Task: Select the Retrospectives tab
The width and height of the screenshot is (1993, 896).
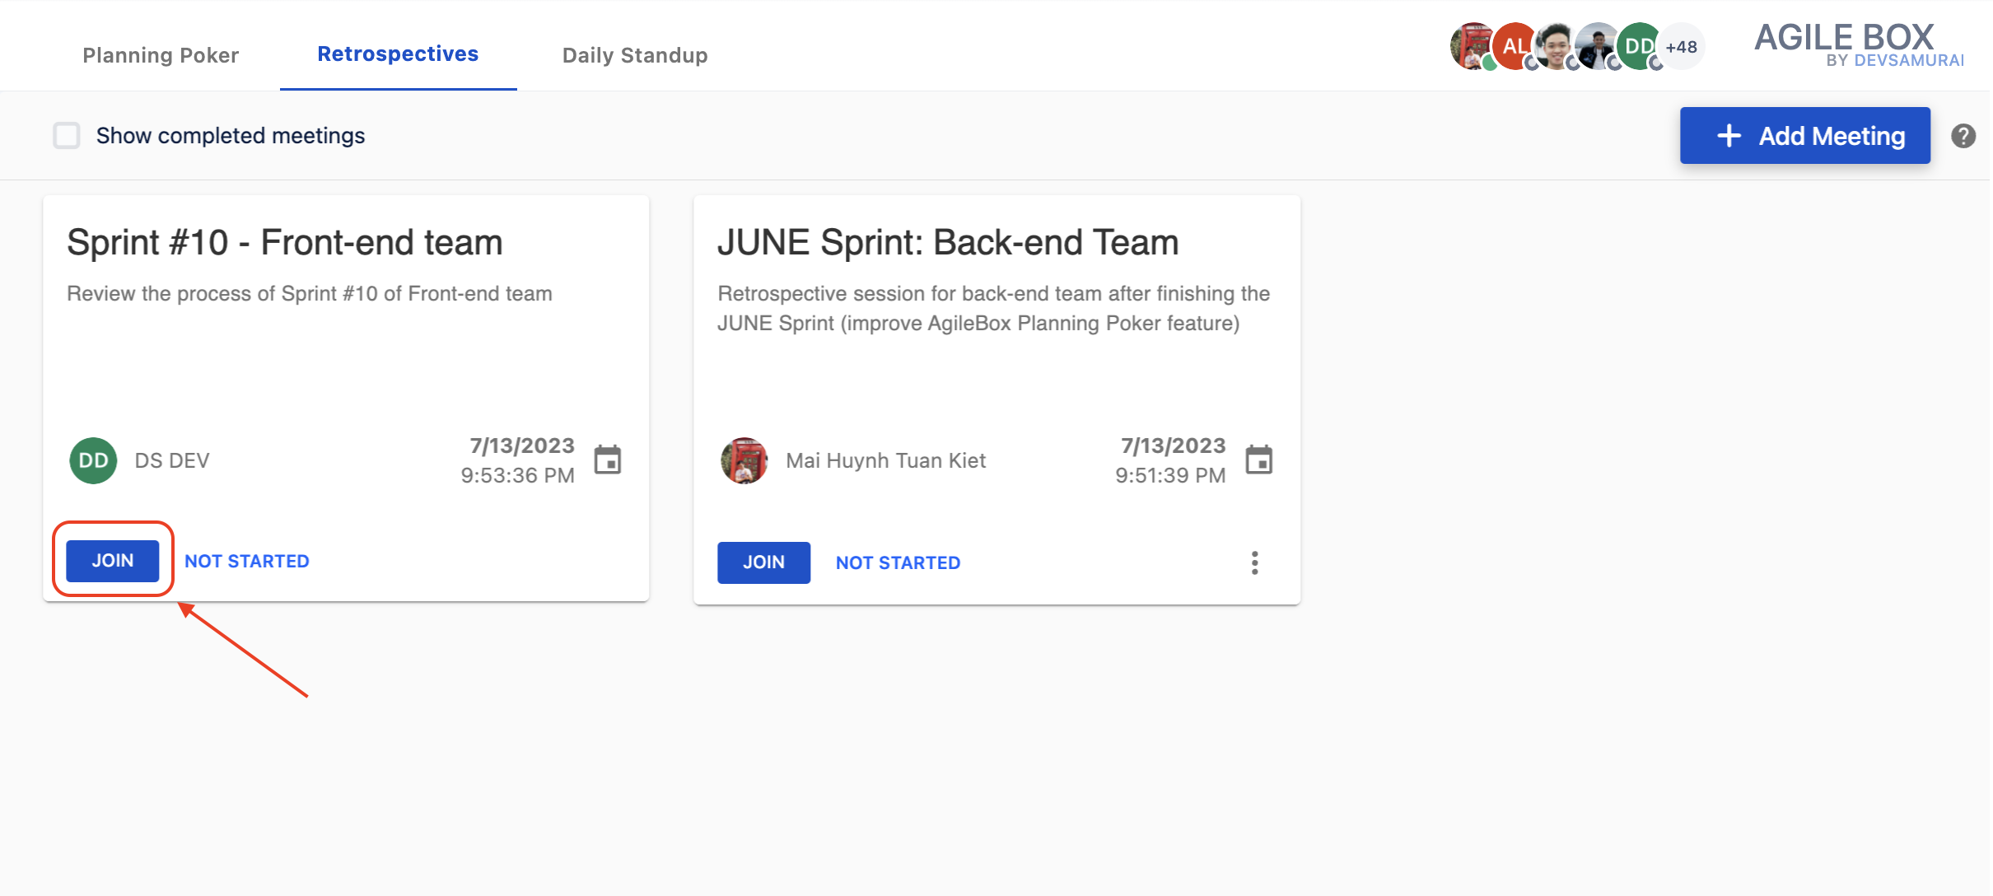Action: (x=398, y=54)
